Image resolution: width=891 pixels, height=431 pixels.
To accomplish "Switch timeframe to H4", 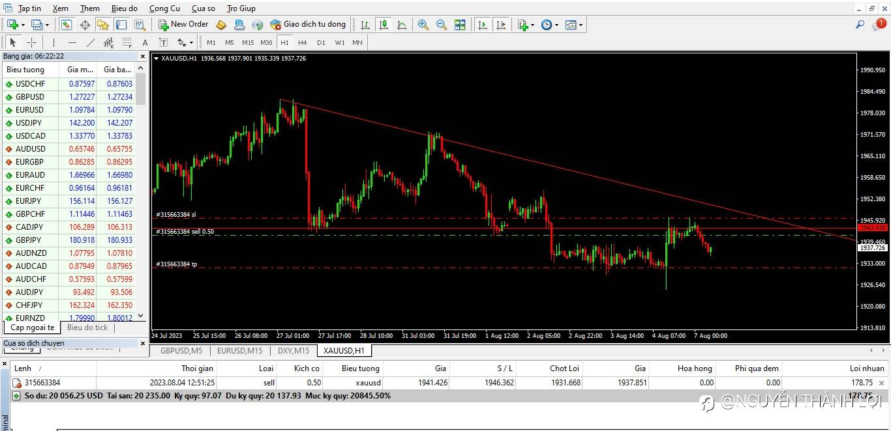I will [x=303, y=42].
